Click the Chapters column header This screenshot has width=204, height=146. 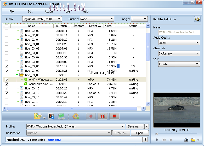click(x=78, y=26)
